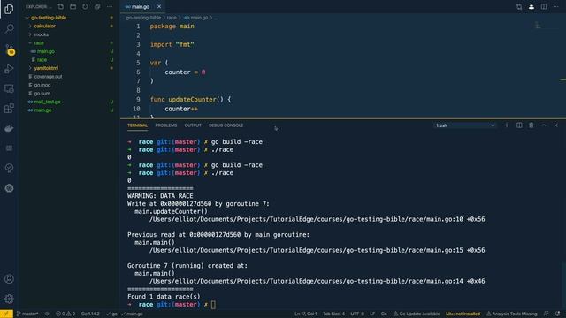Open main.go inside the race folder
The image size is (566, 318).
click(45, 51)
